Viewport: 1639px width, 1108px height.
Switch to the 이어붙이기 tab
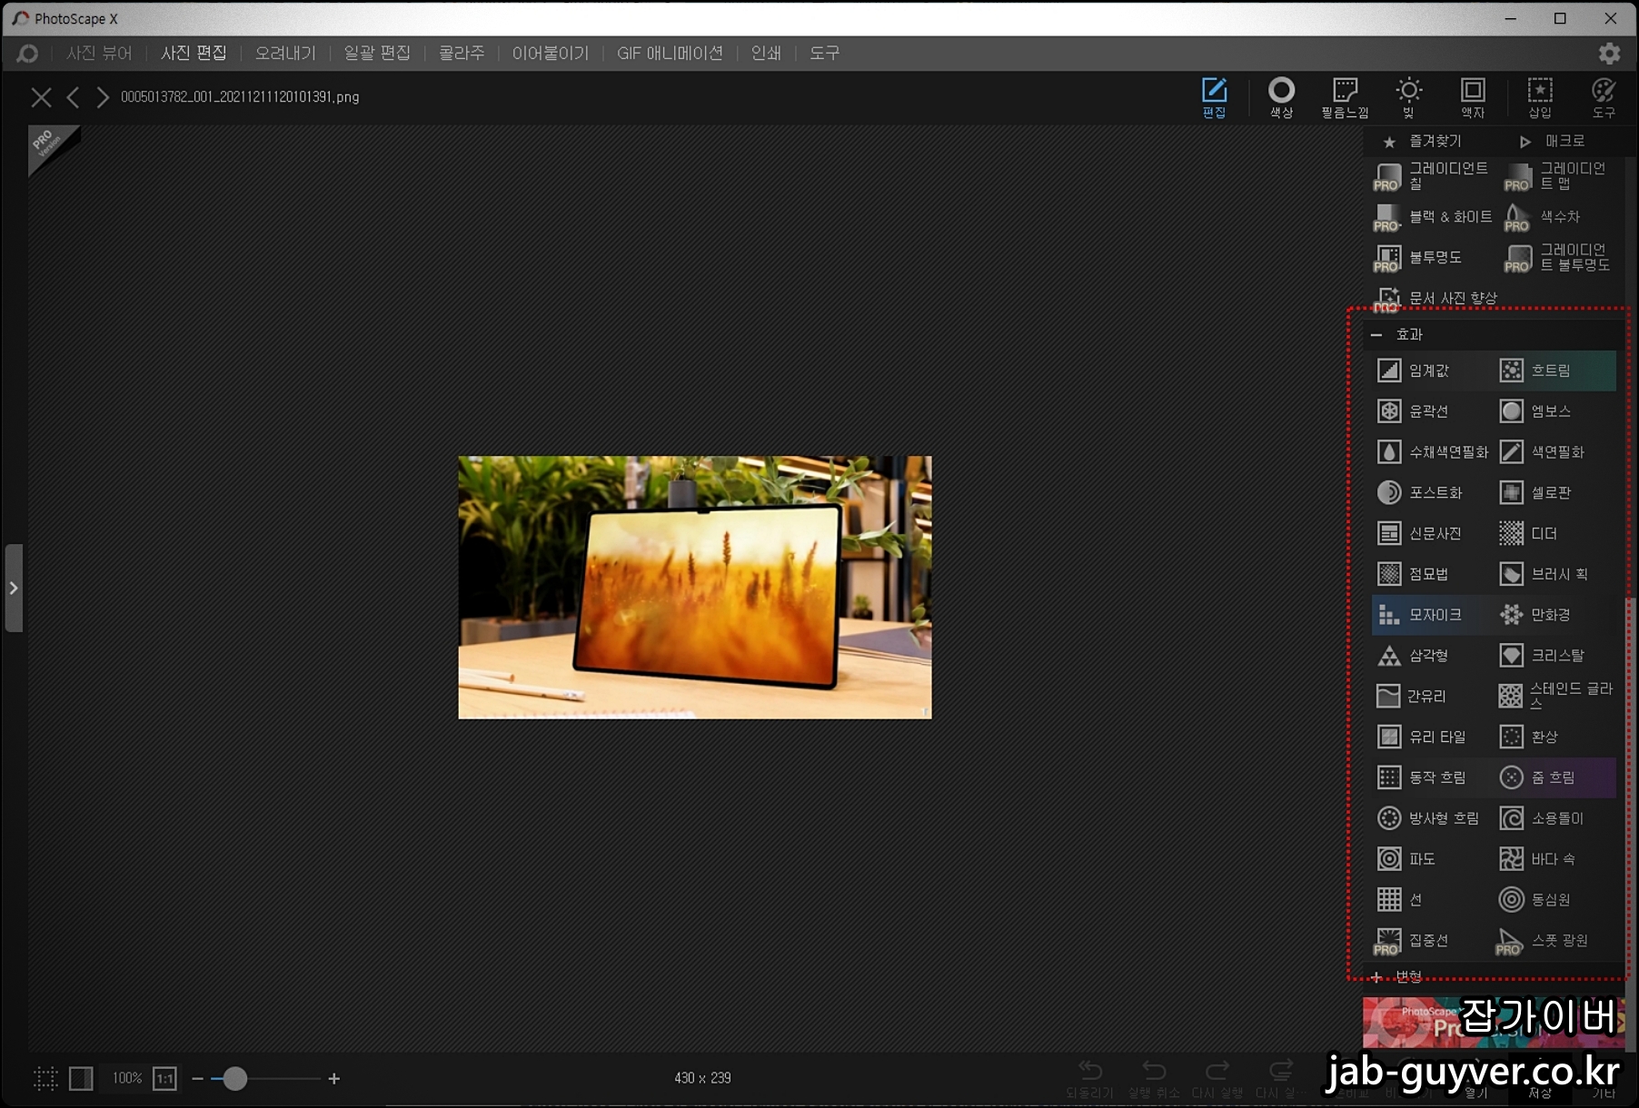tap(551, 54)
